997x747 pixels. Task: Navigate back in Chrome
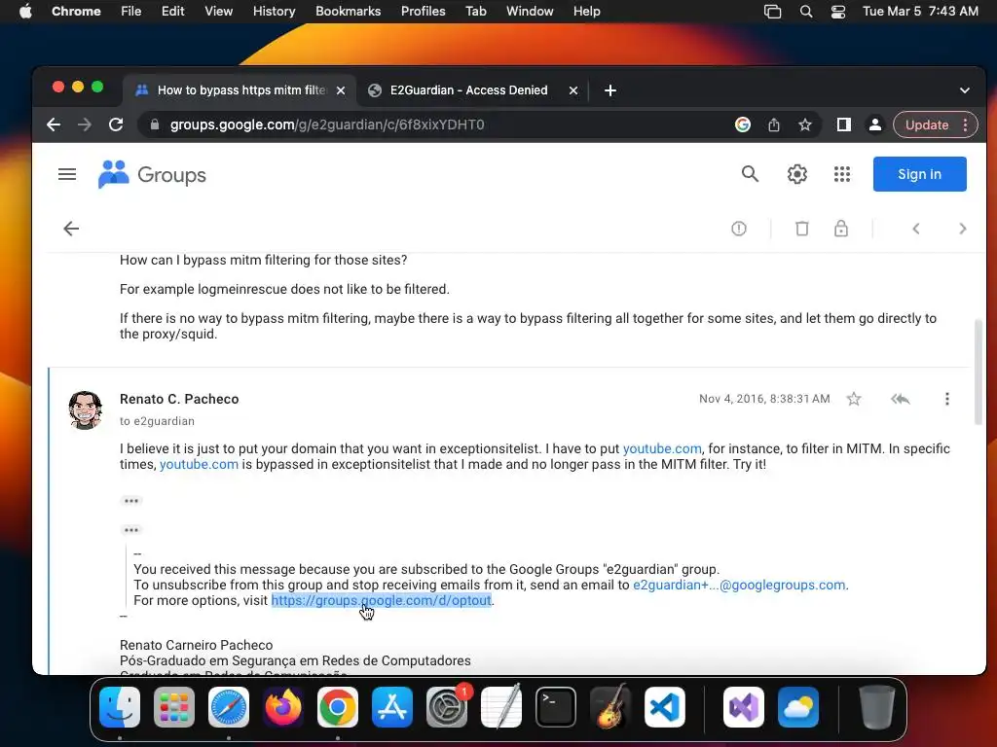point(54,124)
